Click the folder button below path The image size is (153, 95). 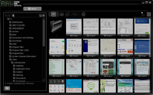click(7, 88)
